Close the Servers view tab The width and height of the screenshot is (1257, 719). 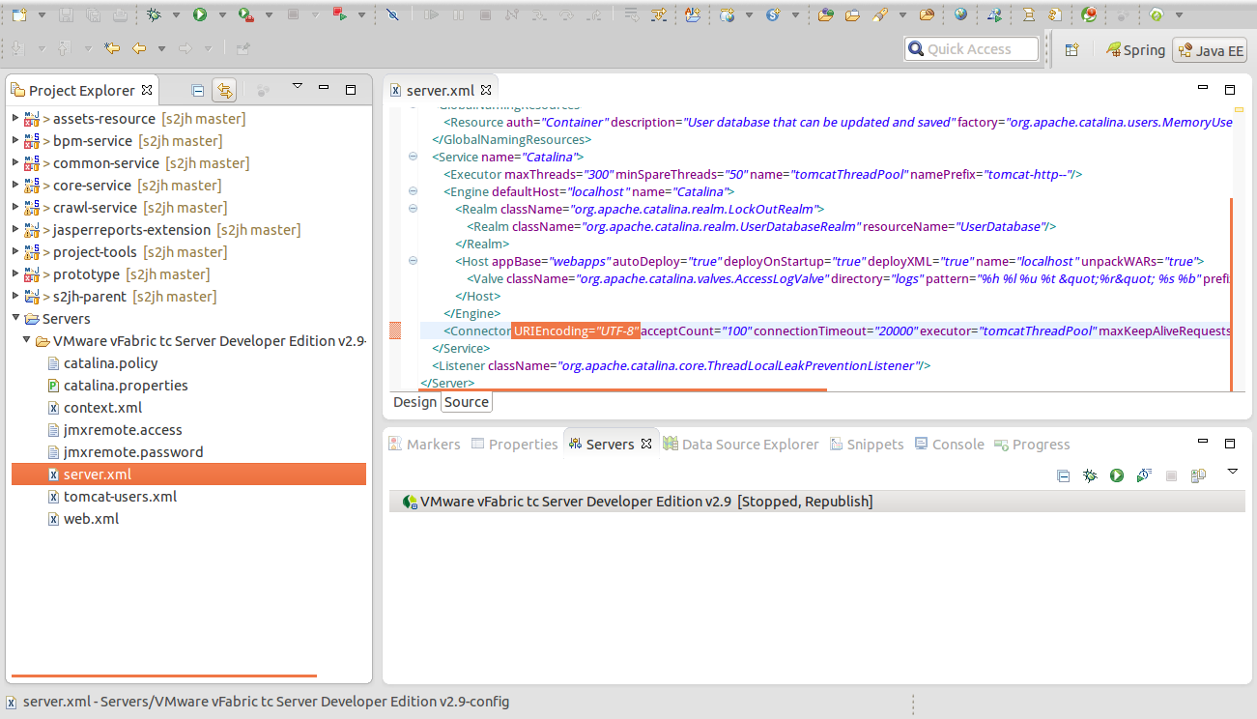coord(647,444)
